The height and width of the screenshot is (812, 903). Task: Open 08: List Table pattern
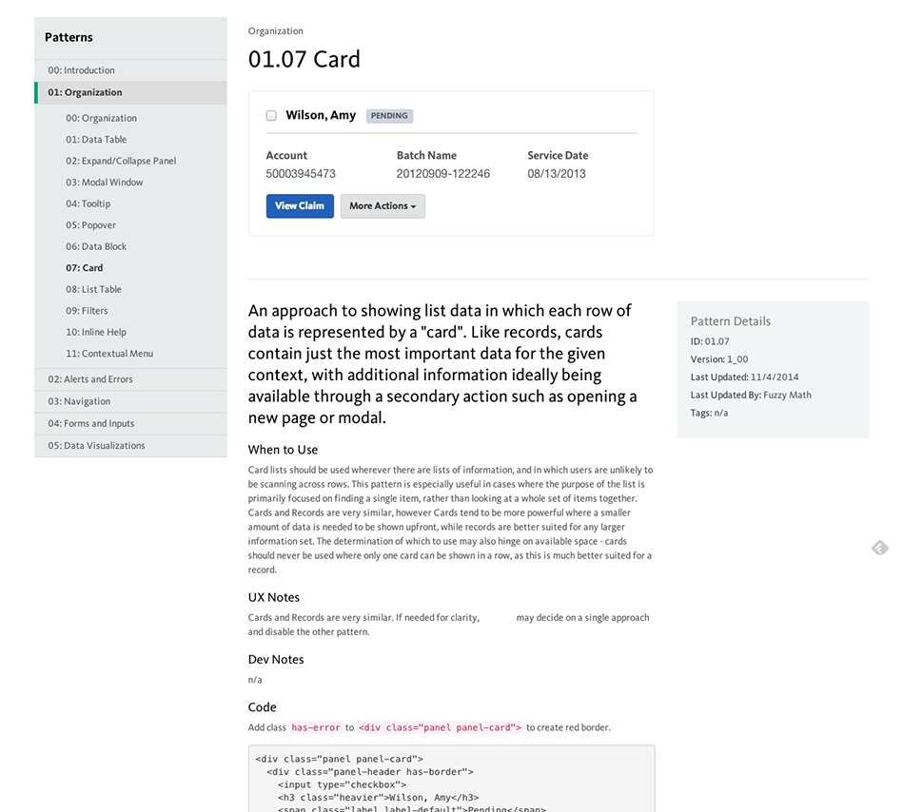(94, 289)
